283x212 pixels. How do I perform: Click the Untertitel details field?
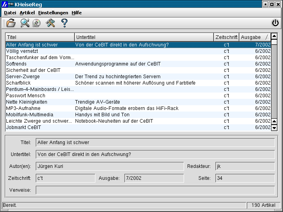click(155, 154)
